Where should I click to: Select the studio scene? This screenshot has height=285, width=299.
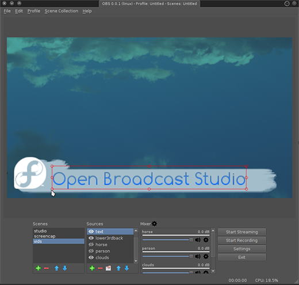[x=59, y=231]
